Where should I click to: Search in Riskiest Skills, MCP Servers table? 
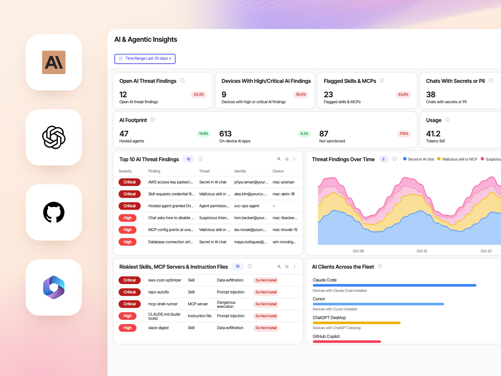click(279, 267)
